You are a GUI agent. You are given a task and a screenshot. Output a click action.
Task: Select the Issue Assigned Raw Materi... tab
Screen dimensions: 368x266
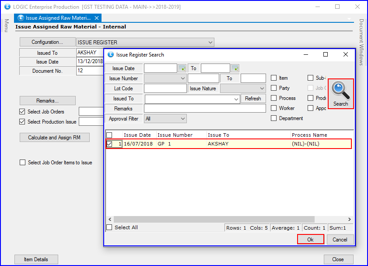coord(58,18)
